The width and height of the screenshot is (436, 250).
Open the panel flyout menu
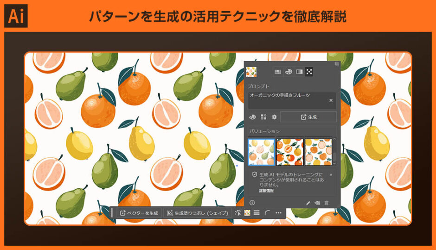click(x=337, y=64)
